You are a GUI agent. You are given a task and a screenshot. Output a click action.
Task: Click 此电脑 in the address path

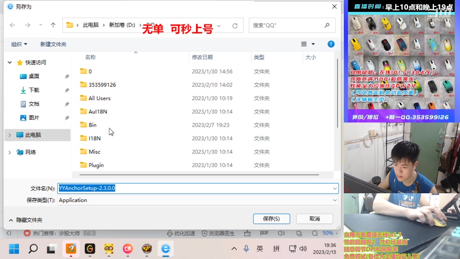point(91,25)
